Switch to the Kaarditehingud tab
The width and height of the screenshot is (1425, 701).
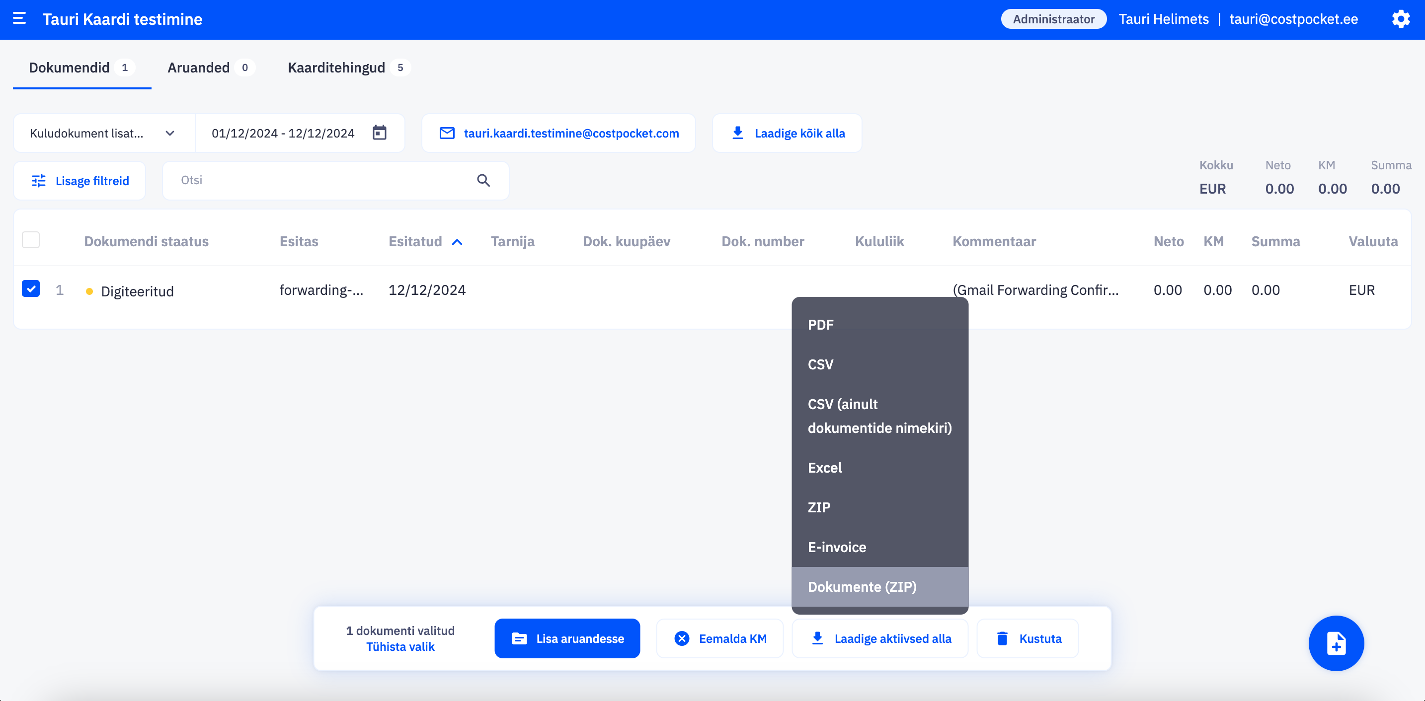(348, 68)
